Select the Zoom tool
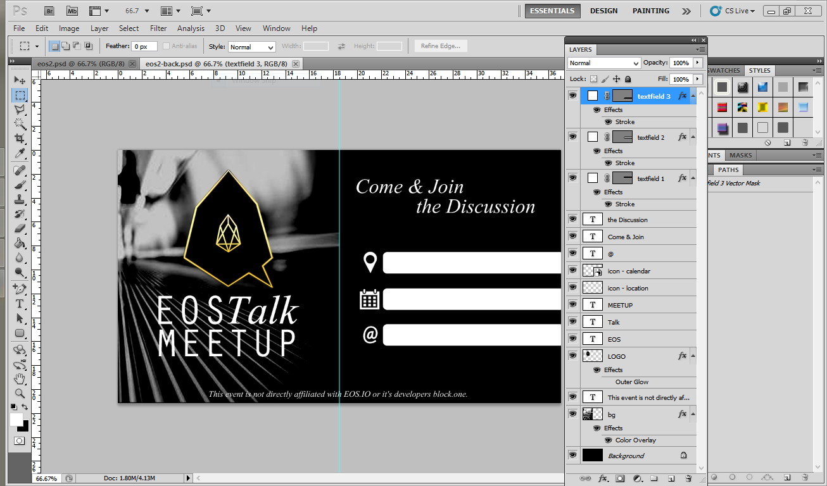This screenshot has width=827, height=486. pos(20,393)
